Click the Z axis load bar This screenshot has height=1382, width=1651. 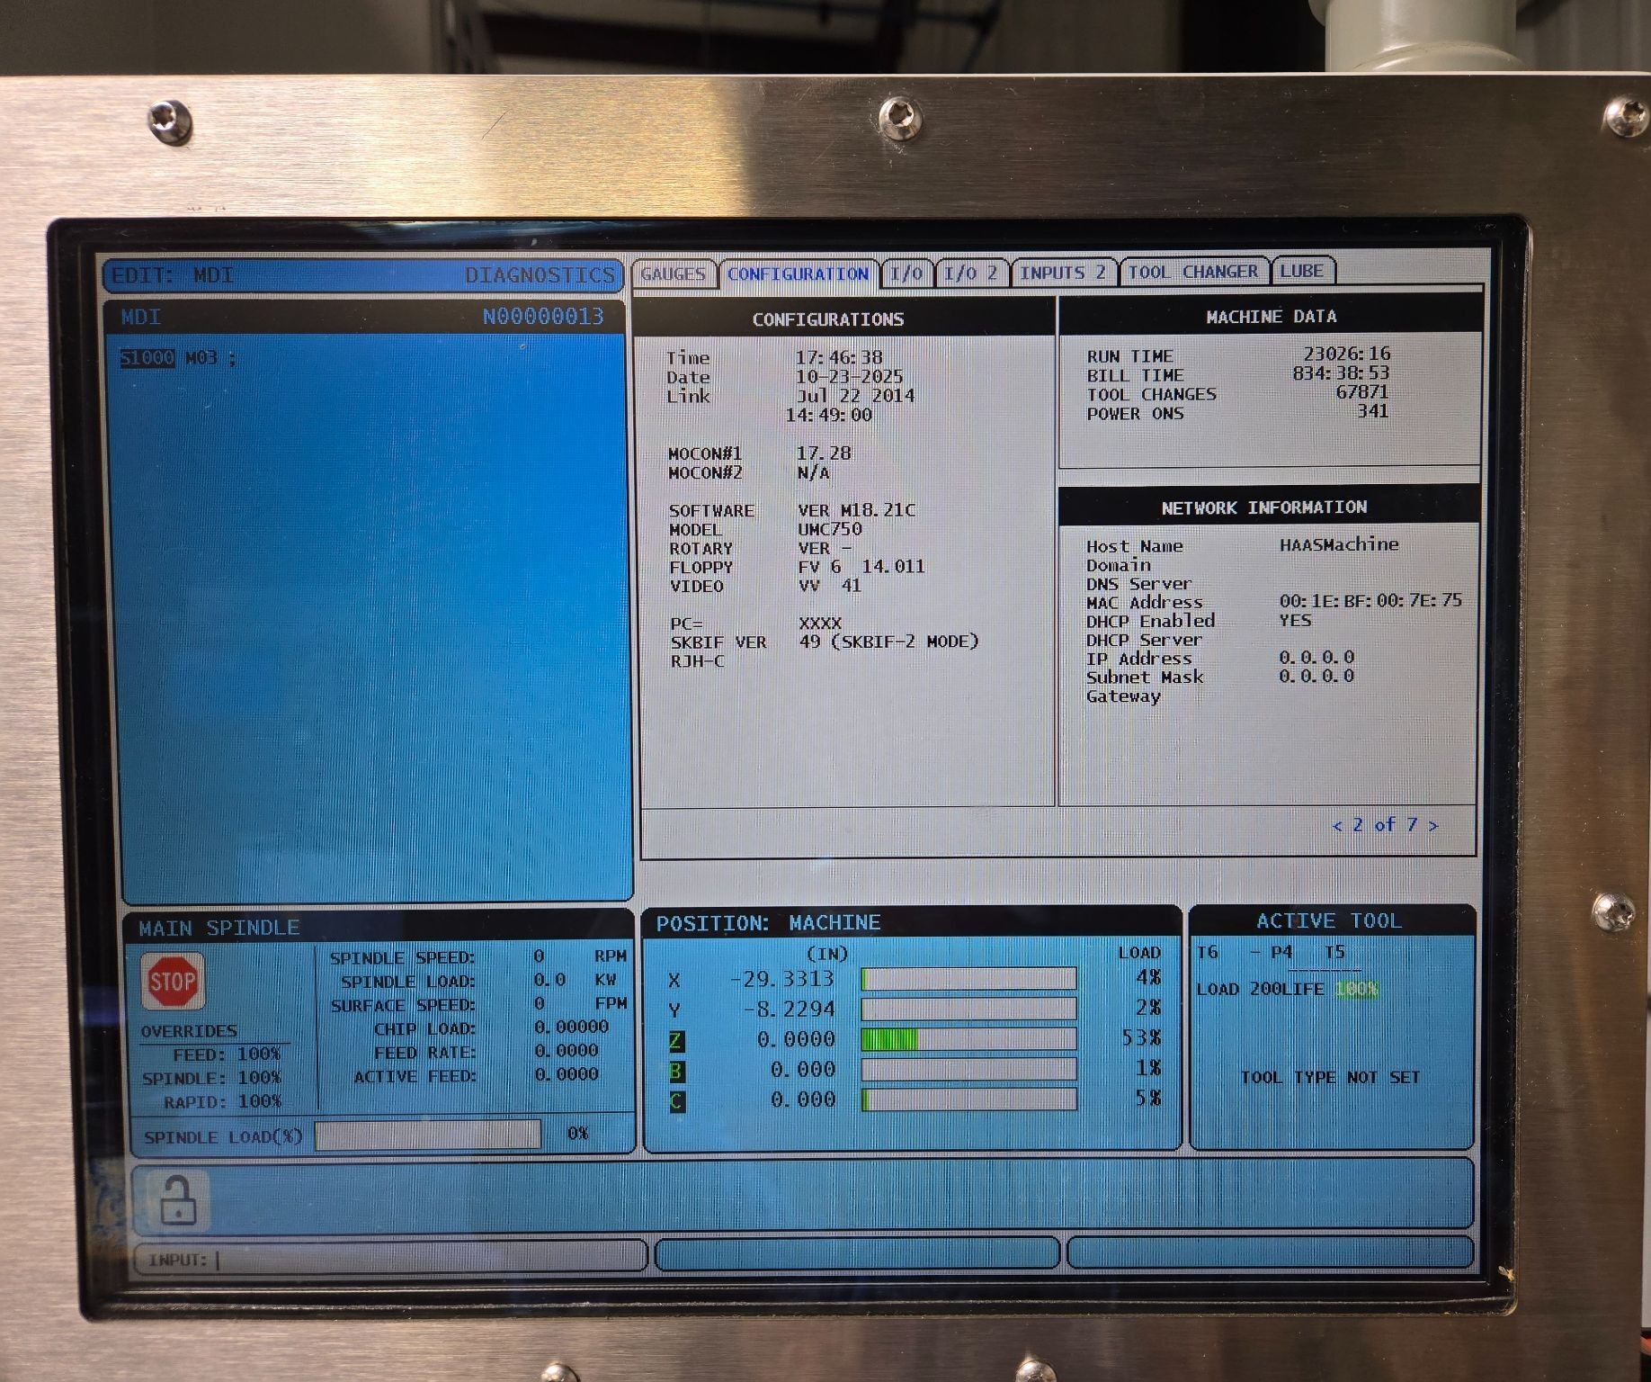point(968,1040)
